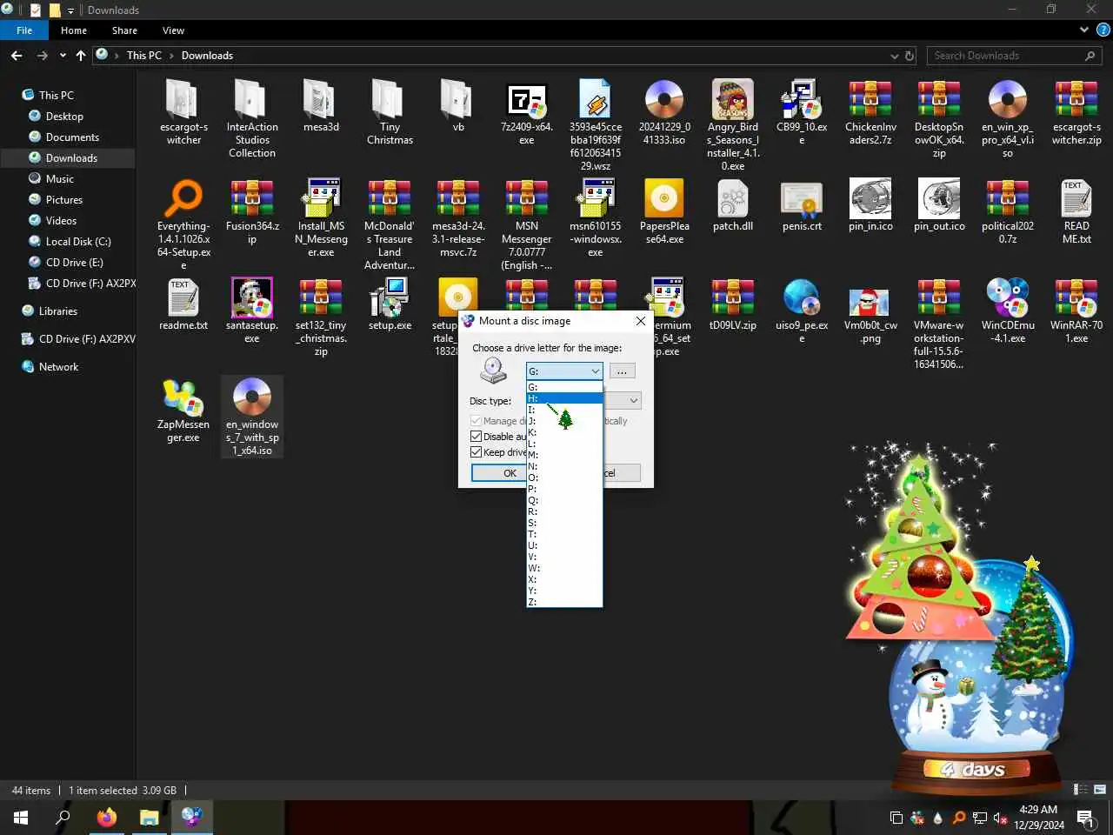Choose drive letter T: in list
The height and width of the screenshot is (835, 1113).
click(x=563, y=534)
